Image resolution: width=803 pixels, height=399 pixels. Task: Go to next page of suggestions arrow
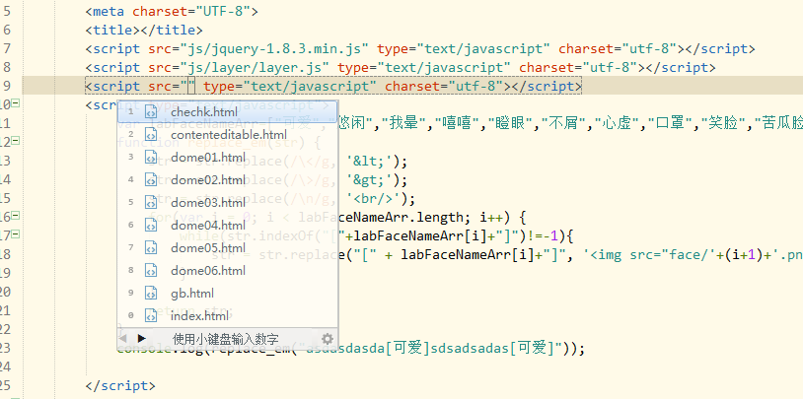[142, 338]
